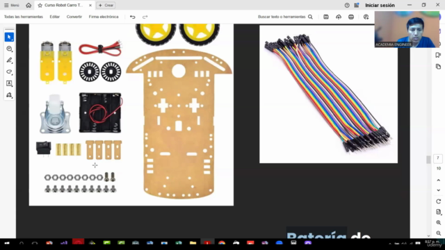445x250 pixels.
Task: Select the Curso Robot Carro document tab
Action: click(x=65, y=5)
